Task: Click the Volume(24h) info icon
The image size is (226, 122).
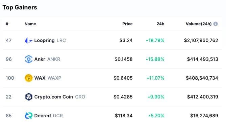Action: click(x=216, y=24)
